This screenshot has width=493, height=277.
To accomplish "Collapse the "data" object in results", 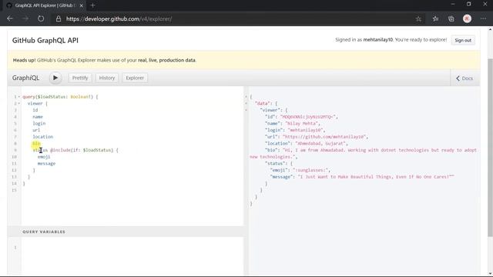I will pos(246,103).
